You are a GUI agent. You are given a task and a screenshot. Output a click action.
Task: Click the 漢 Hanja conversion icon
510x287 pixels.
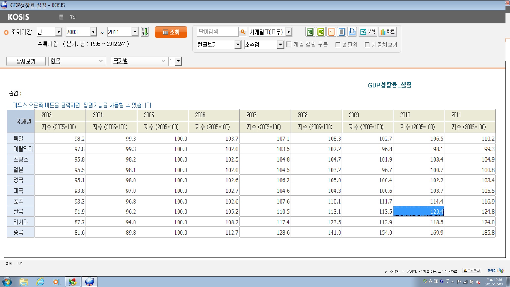(x=436, y=281)
